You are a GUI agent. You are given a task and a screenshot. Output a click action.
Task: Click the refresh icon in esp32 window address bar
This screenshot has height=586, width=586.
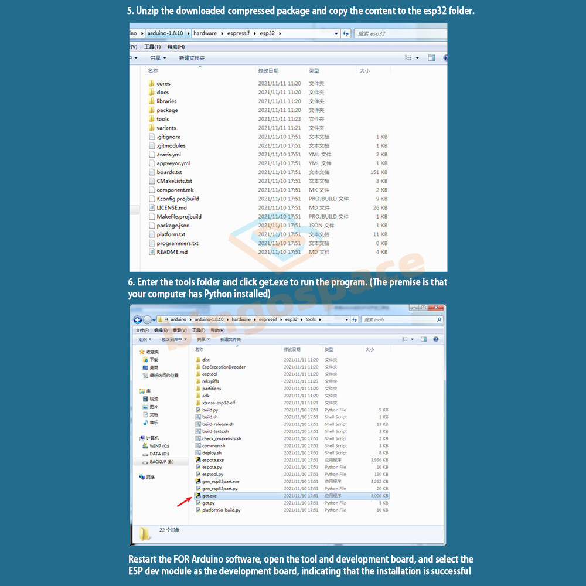346,33
